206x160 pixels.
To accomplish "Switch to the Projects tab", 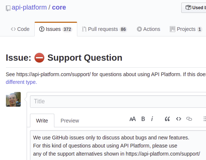I will pos(186,29).
